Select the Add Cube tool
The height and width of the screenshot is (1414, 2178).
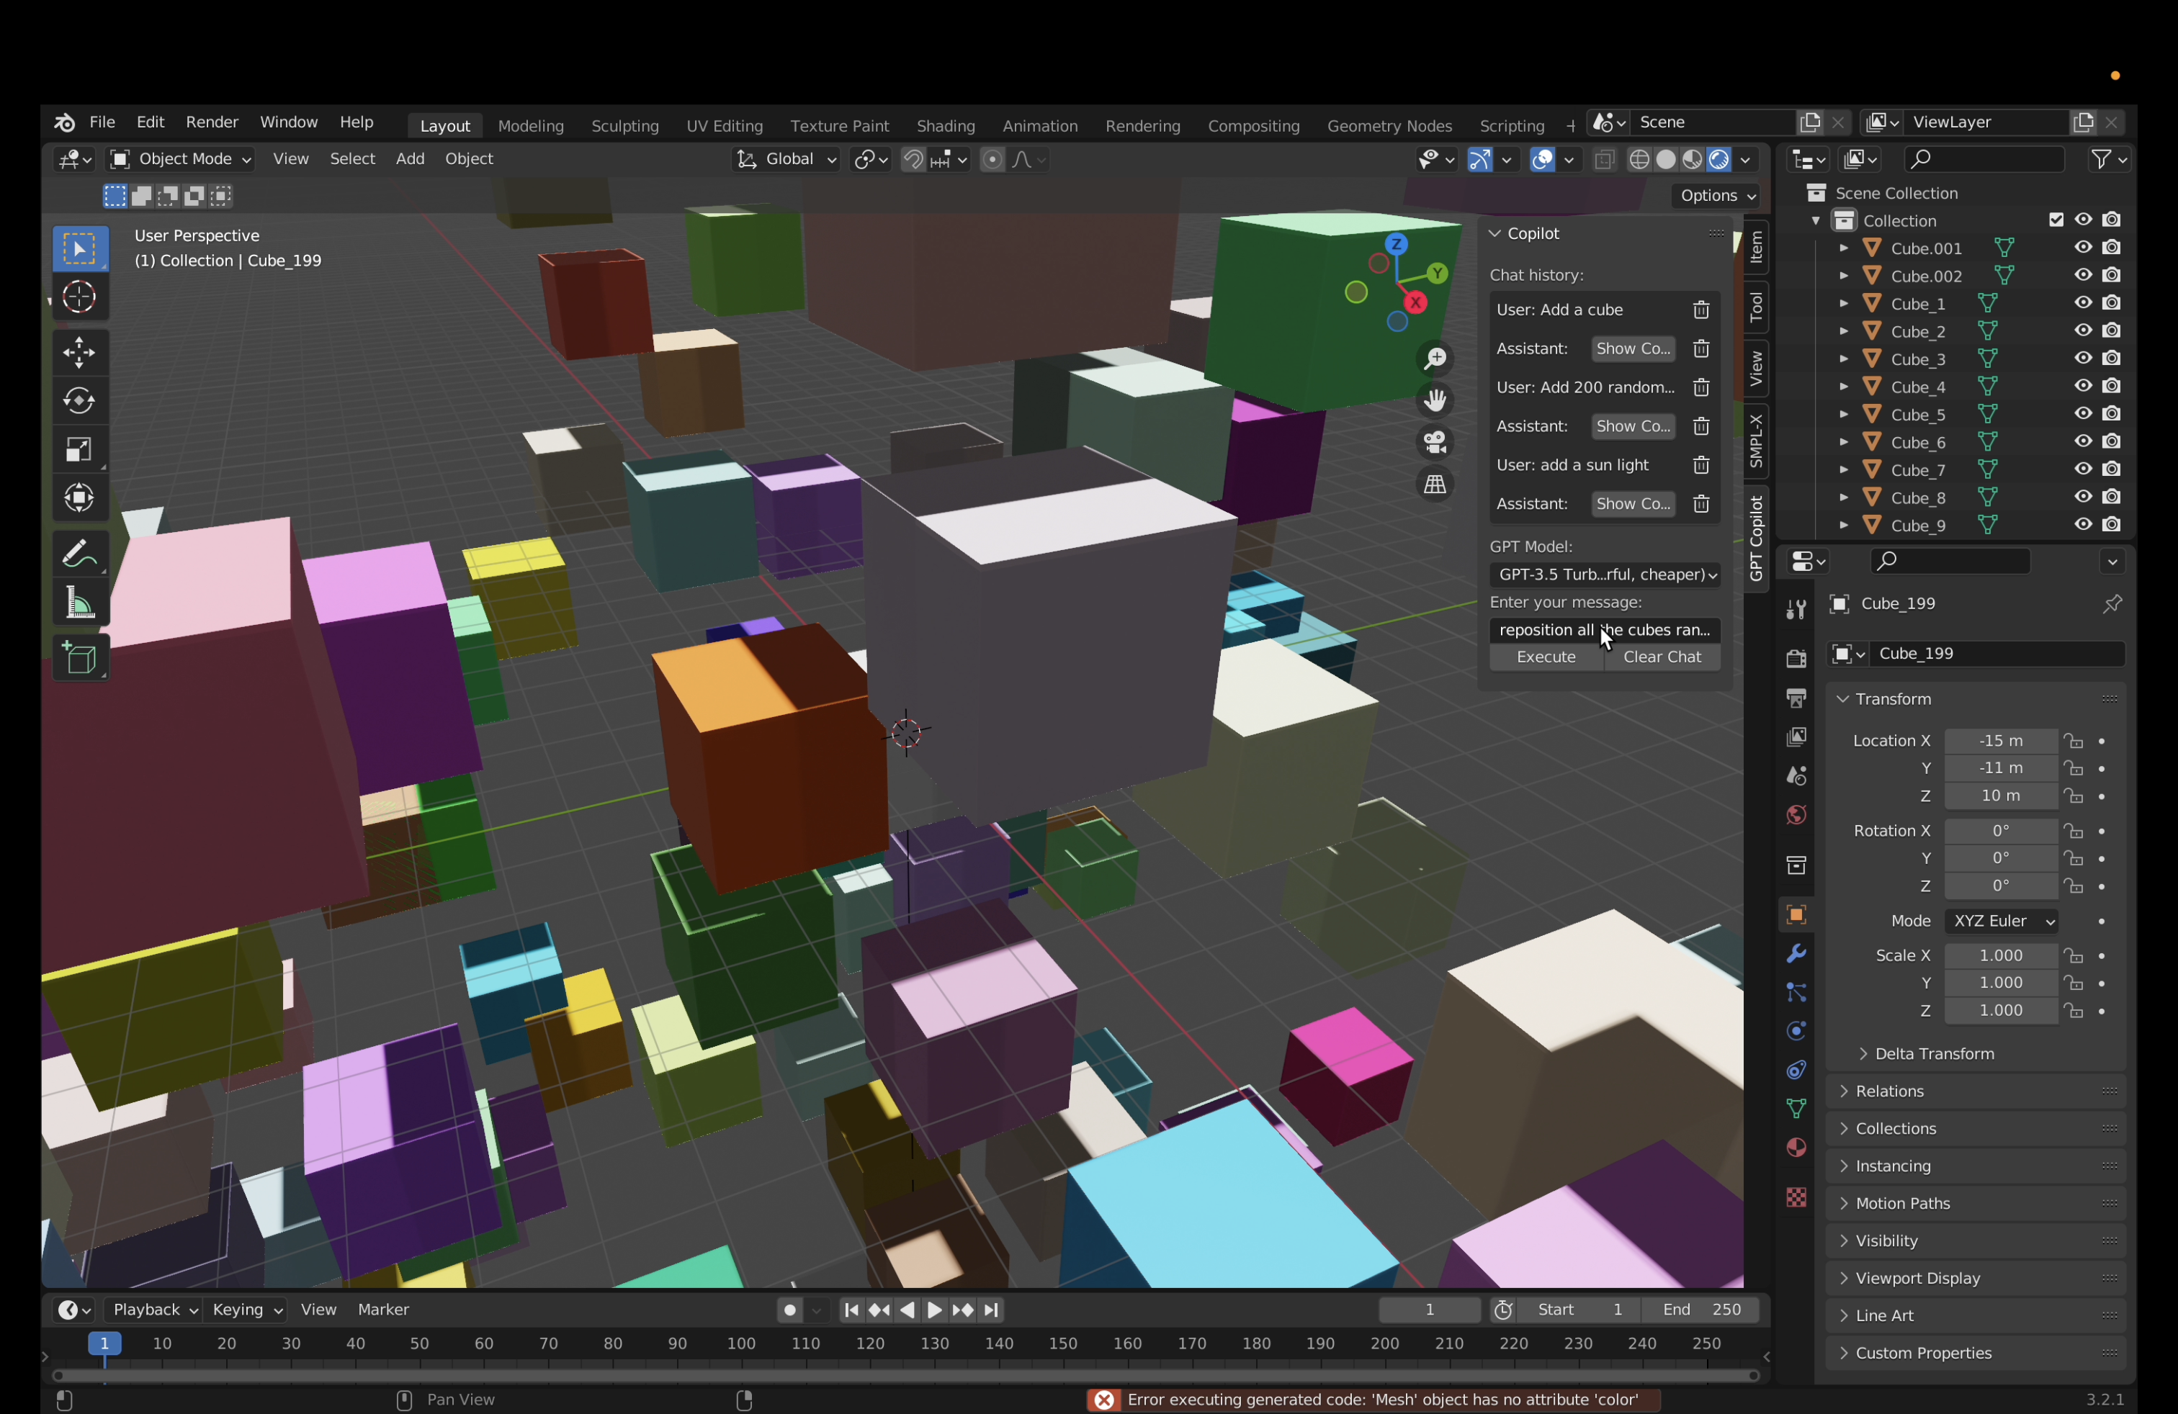click(x=80, y=659)
